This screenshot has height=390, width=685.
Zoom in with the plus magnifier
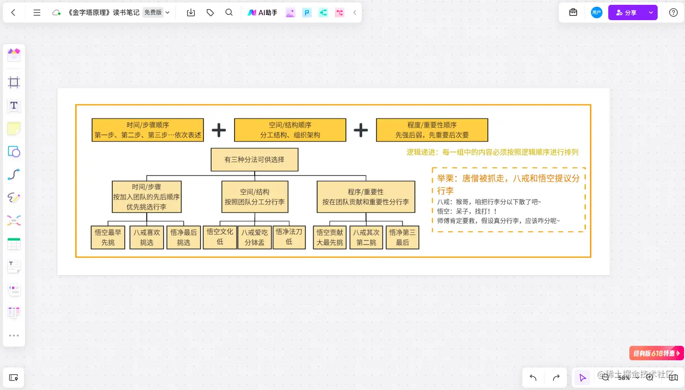[x=650, y=378]
